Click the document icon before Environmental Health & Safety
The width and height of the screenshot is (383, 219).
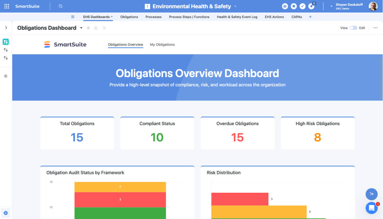[147, 7]
